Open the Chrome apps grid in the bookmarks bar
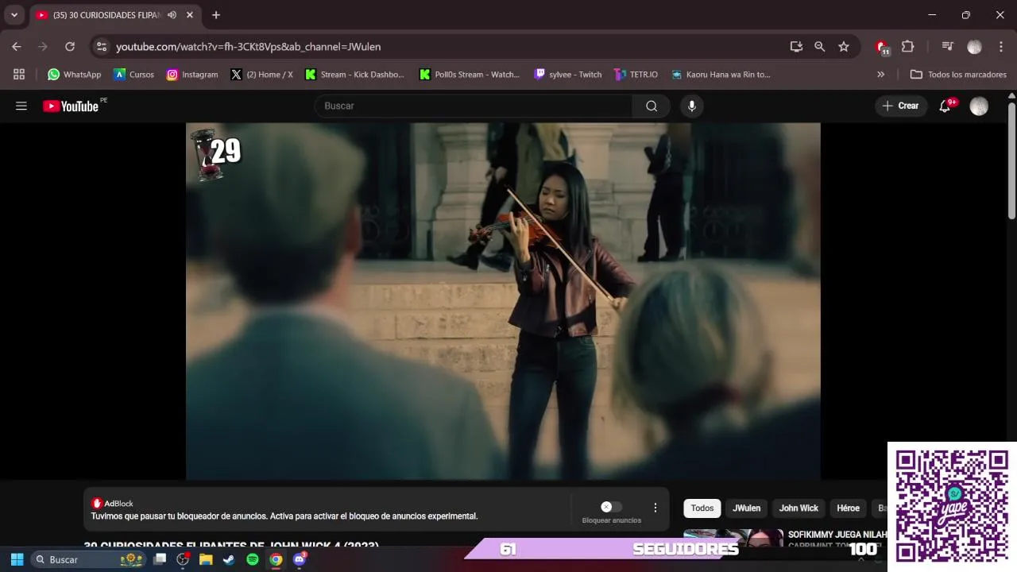 coord(19,74)
